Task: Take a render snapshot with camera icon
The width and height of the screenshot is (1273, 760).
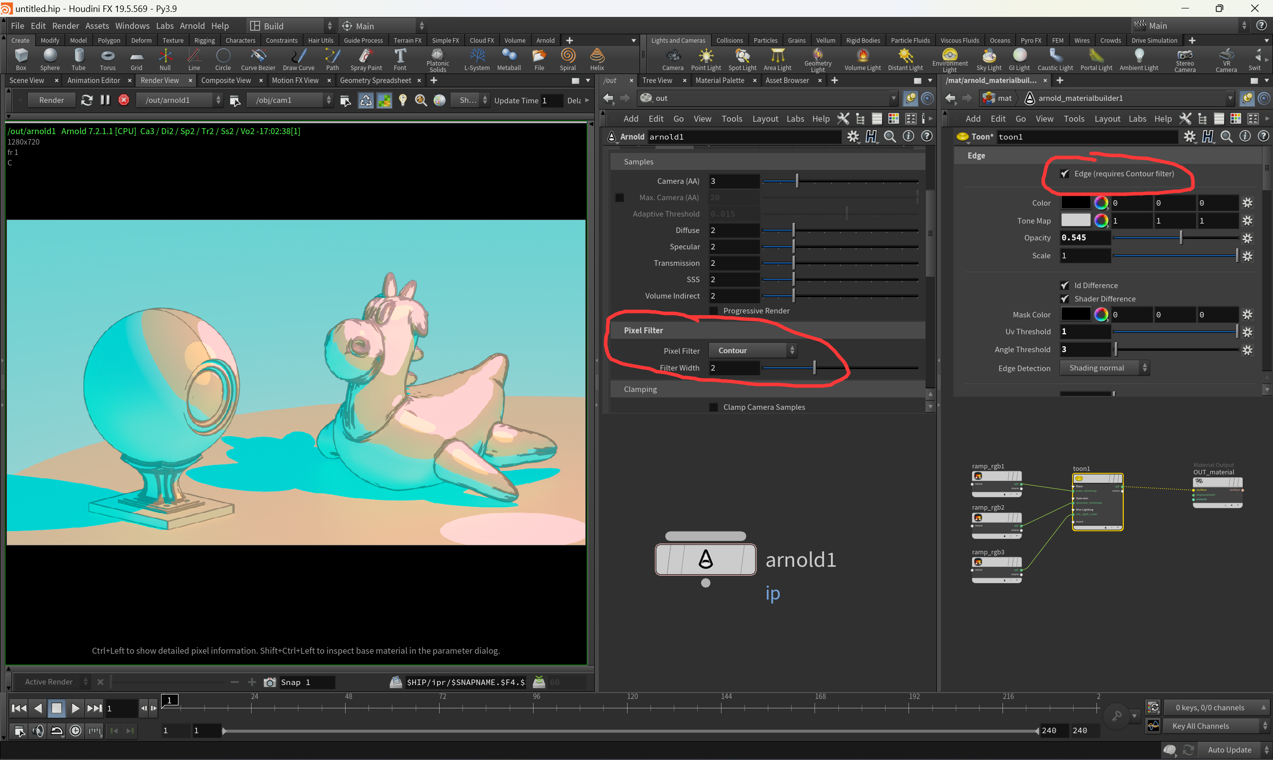Action: [270, 682]
